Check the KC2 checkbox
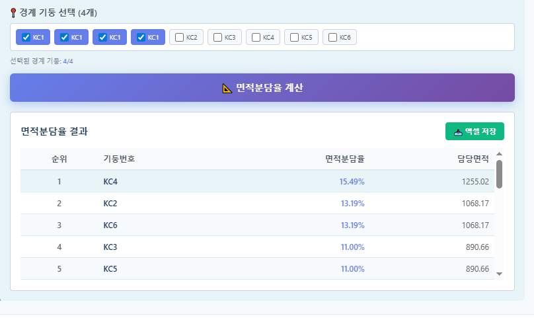534x320 pixels. click(x=179, y=38)
